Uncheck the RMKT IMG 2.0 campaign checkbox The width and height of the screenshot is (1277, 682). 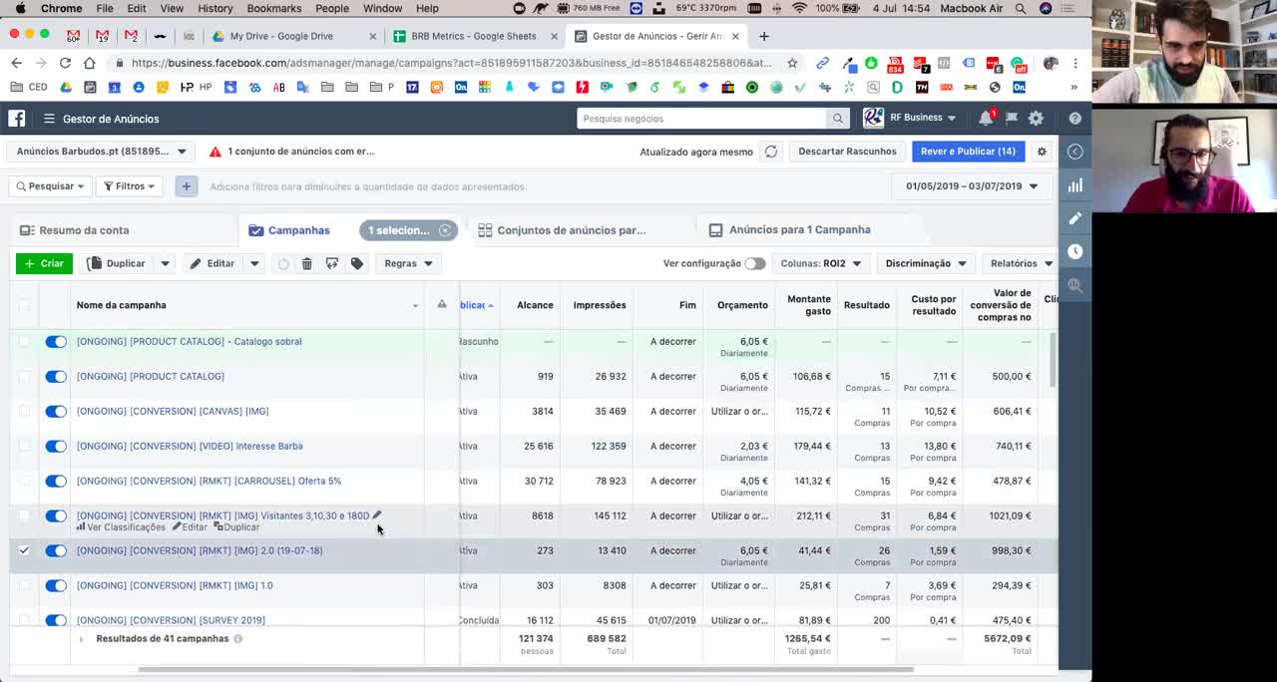(x=24, y=550)
